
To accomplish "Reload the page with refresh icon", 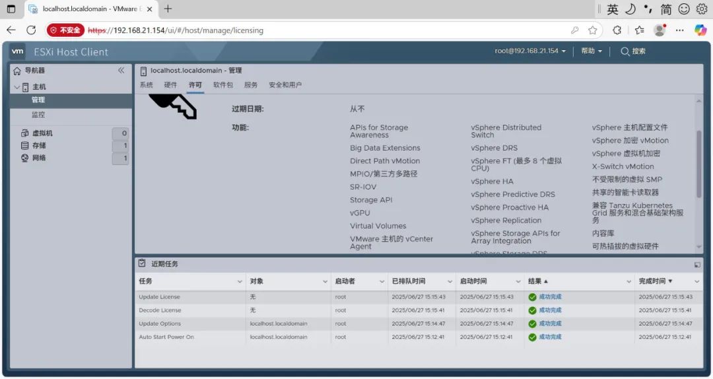I will click(x=31, y=30).
